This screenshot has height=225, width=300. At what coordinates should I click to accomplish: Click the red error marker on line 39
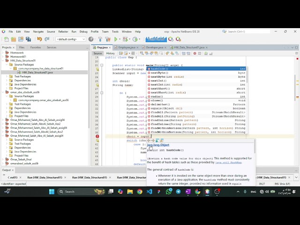[x=97, y=136]
